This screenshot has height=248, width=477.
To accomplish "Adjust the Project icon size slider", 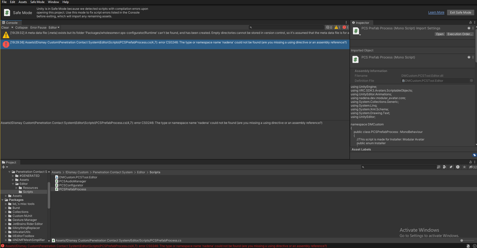I will [461, 240].
